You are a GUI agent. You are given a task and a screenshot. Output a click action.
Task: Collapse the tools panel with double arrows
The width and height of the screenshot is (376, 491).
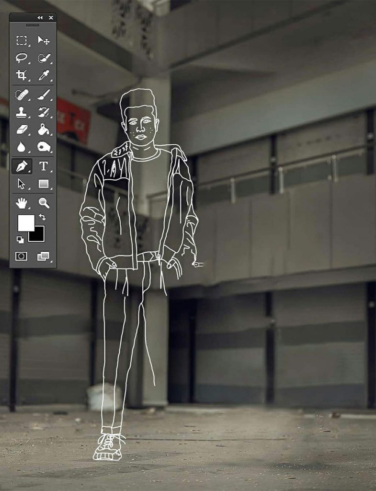(x=40, y=18)
